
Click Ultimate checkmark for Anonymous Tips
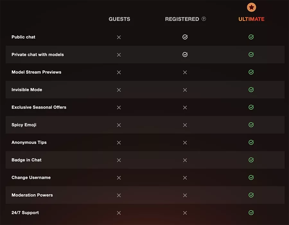251,142
